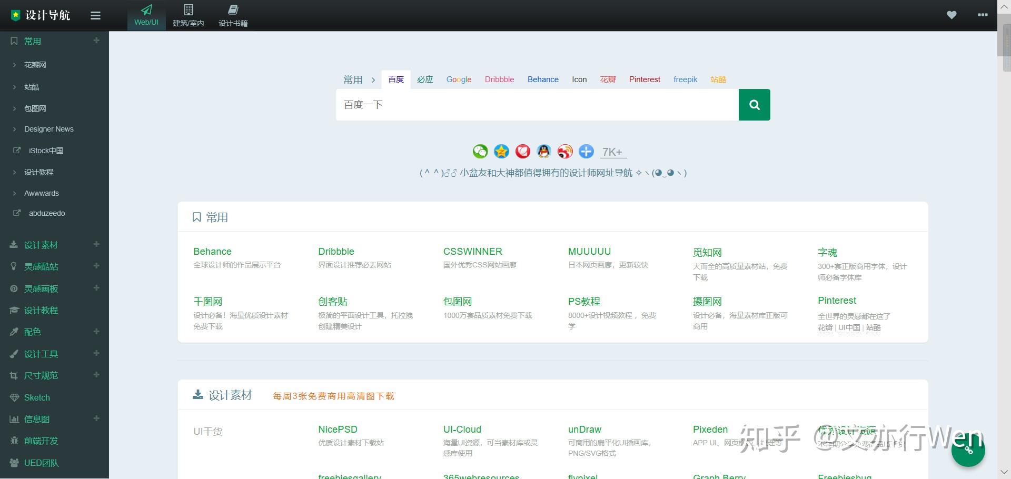Screen dimensions: 1011x479
Task: Share via the Sina Weibo icon
Action: pos(565,152)
